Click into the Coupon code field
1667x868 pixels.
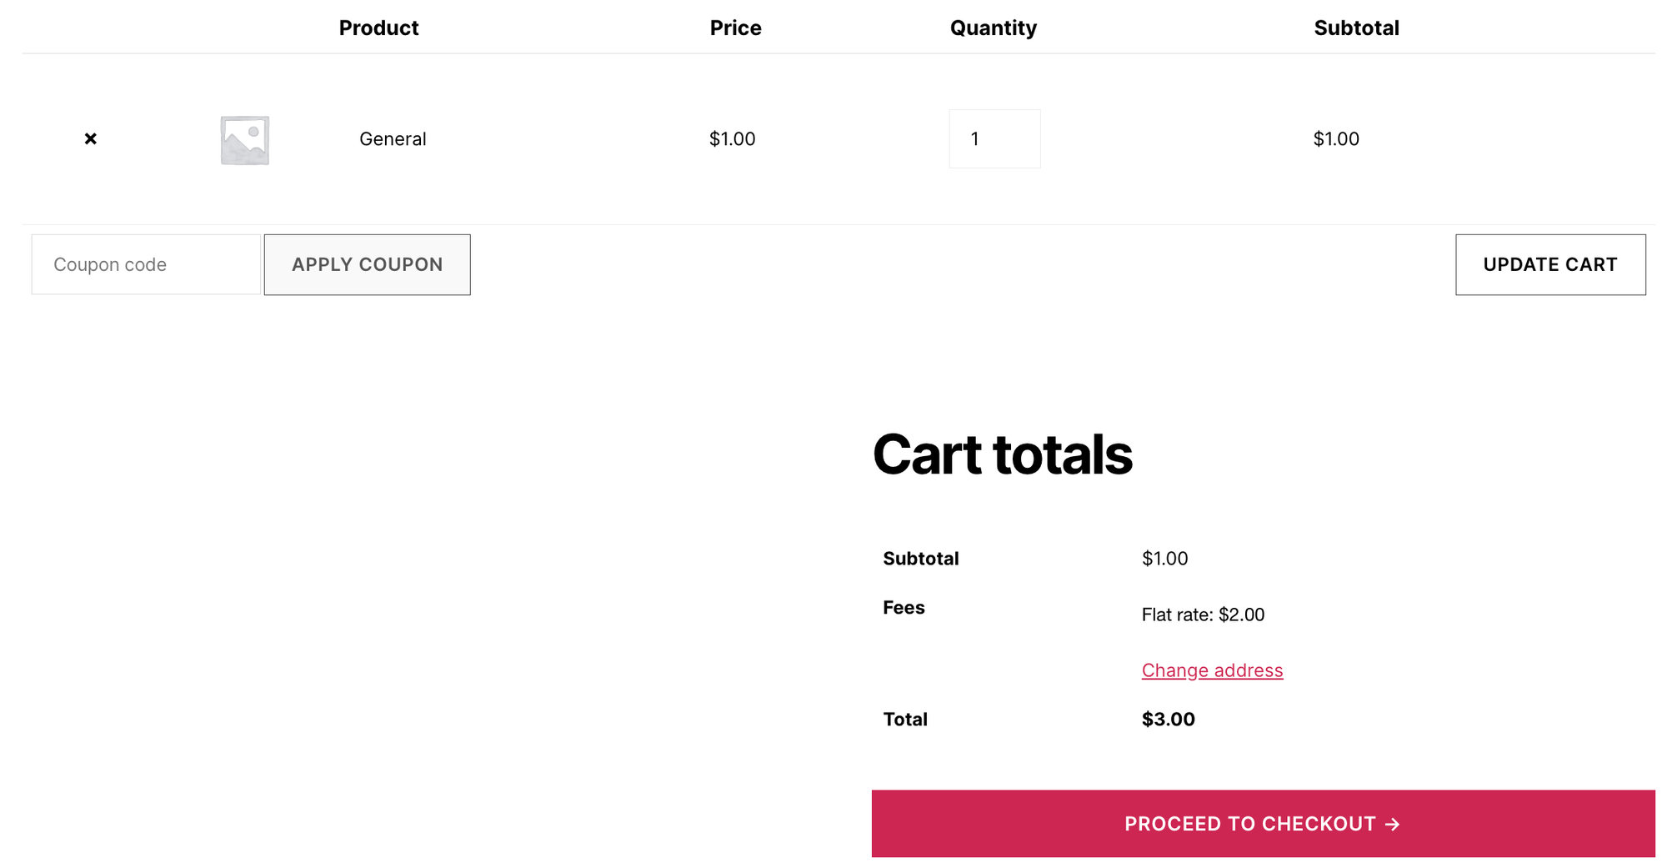tap(146, 264)
